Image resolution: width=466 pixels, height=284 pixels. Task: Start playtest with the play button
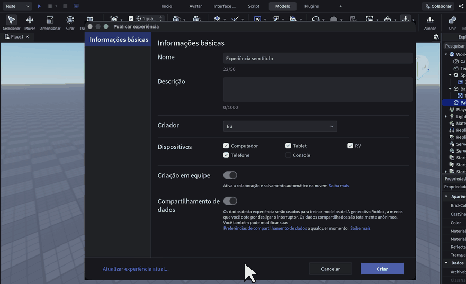39,6
